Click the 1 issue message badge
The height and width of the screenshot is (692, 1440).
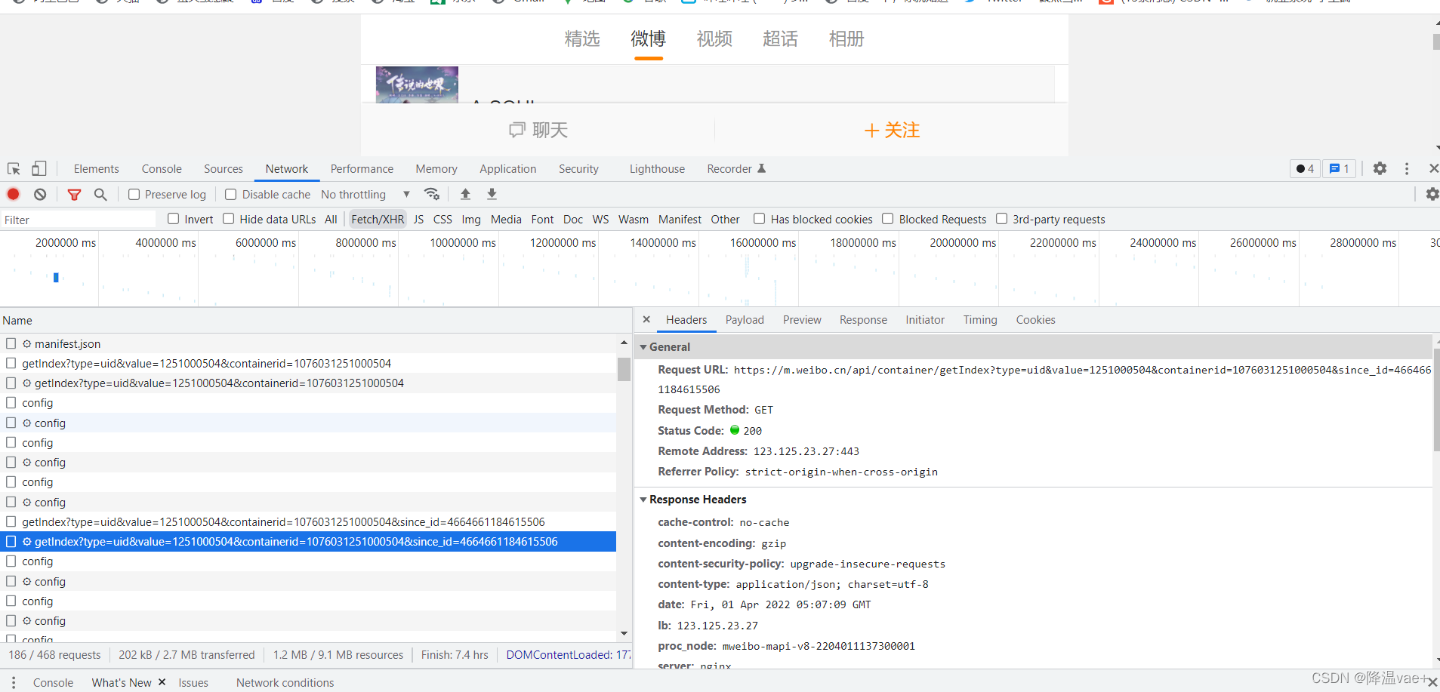tap(1339, 169)
